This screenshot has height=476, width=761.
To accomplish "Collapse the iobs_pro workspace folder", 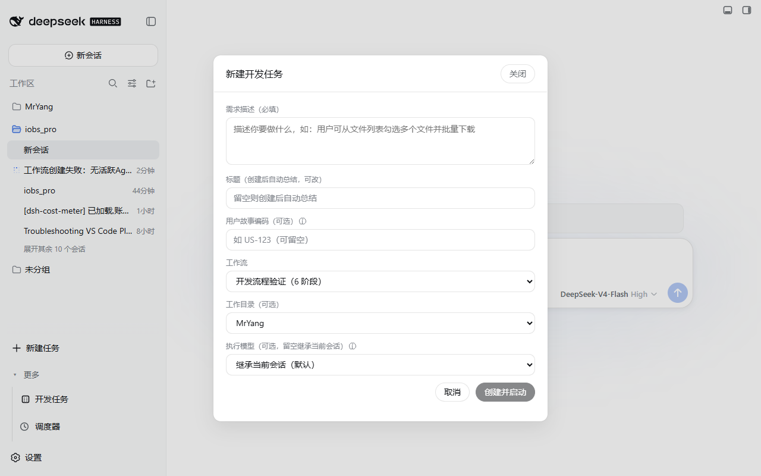I will [x=83, y=129].
